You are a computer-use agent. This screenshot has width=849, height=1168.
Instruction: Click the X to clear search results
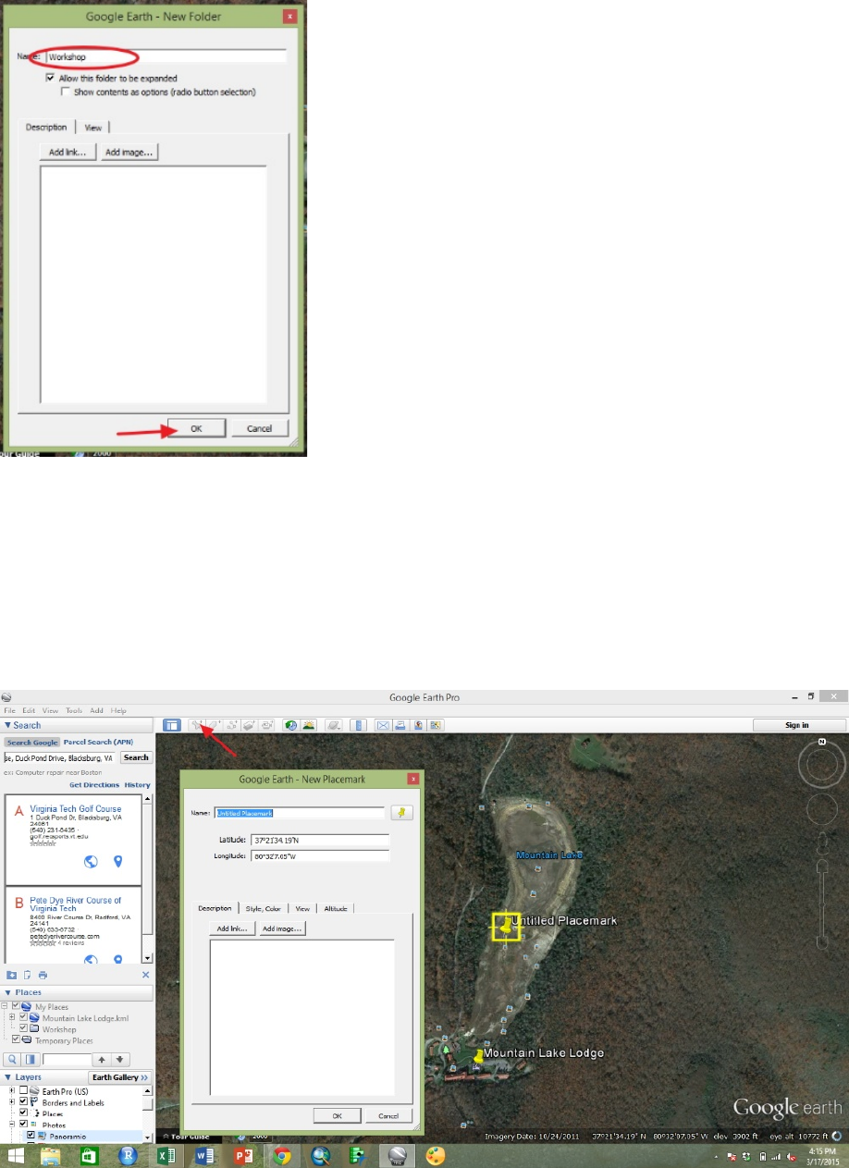(x=145, y=975)
